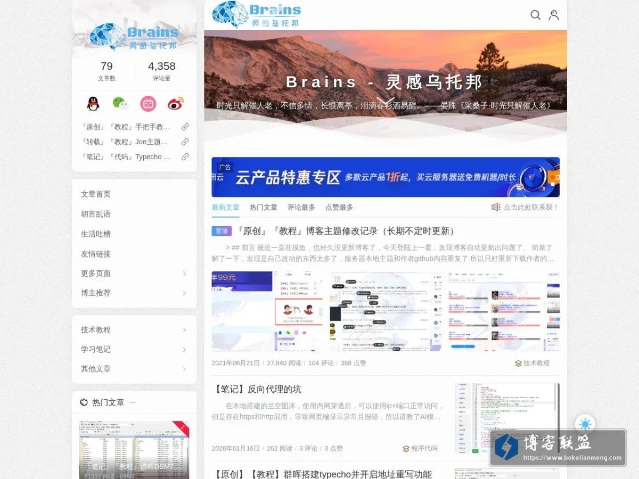The image size is (639, 479).
Task: Switch to the 热门文章 tab
Action: (264, 207)
